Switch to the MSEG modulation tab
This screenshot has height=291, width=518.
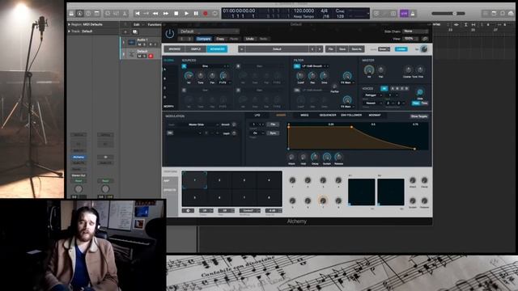click(304, 115)
